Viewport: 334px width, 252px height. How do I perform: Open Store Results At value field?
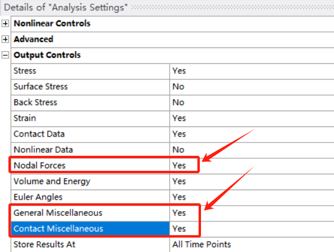(252, 245)
